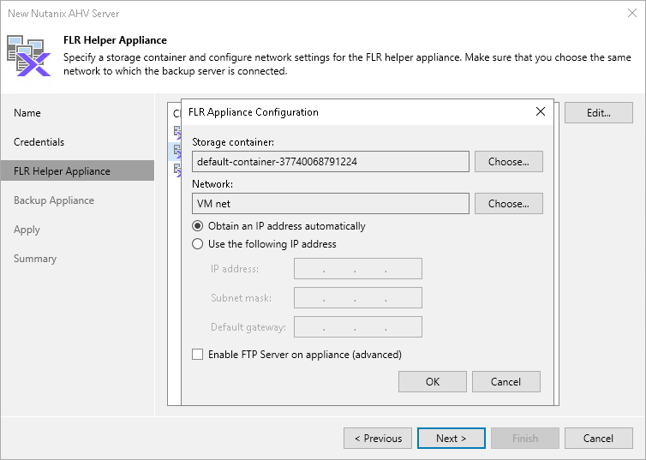Image resolution: width=646 pixels, height=460 pixels.
Task: Proceed with the Next button
Action: (x=451, y=439)
